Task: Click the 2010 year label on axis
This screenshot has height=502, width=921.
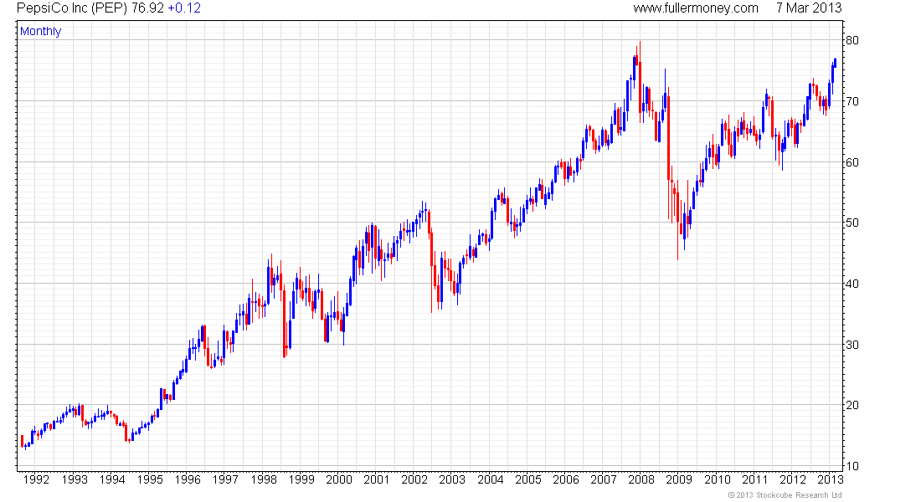Action: pyautogui.click(x=718, y=479)
